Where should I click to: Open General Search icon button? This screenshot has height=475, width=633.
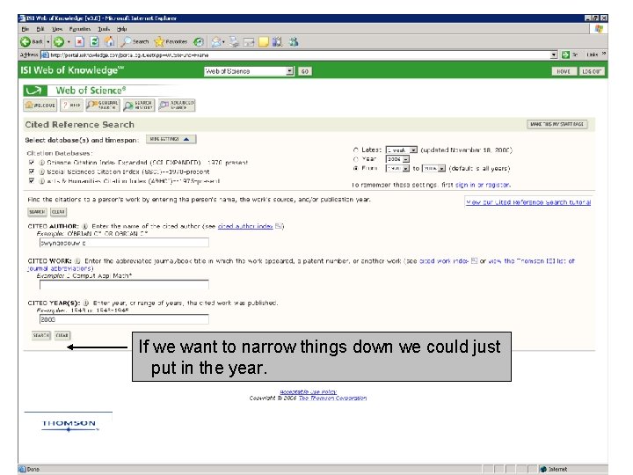[103, 105]
